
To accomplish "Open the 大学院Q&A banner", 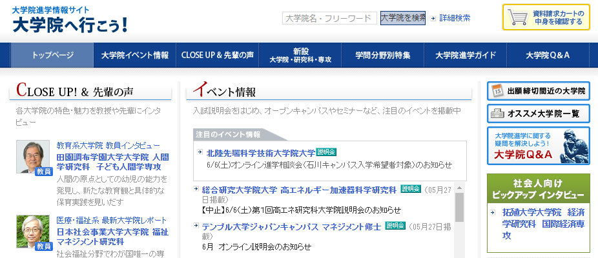I will point(538,146).
